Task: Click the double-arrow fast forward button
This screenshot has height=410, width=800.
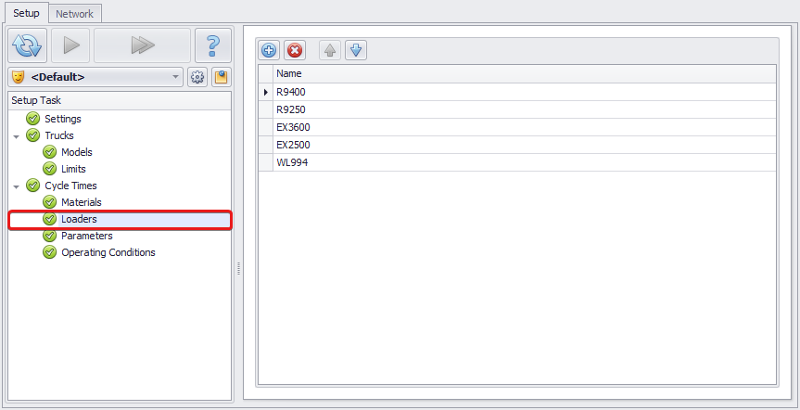Action: tap(143, 45)
